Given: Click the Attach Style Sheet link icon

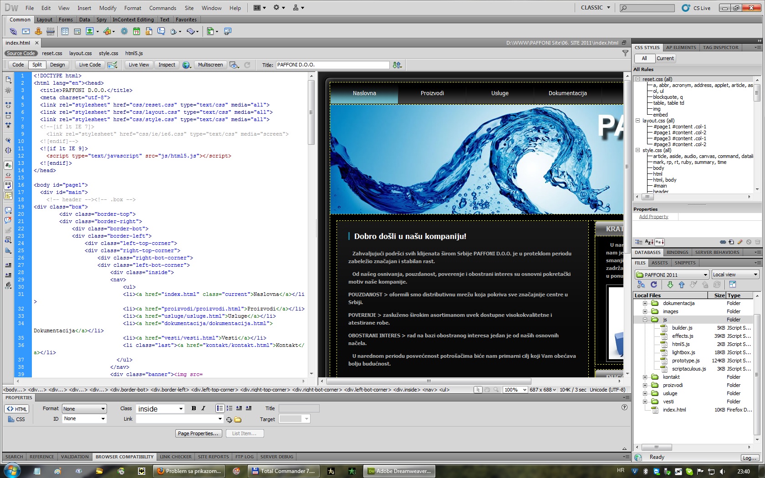Looking at the screenshot, I should point(723,242).
